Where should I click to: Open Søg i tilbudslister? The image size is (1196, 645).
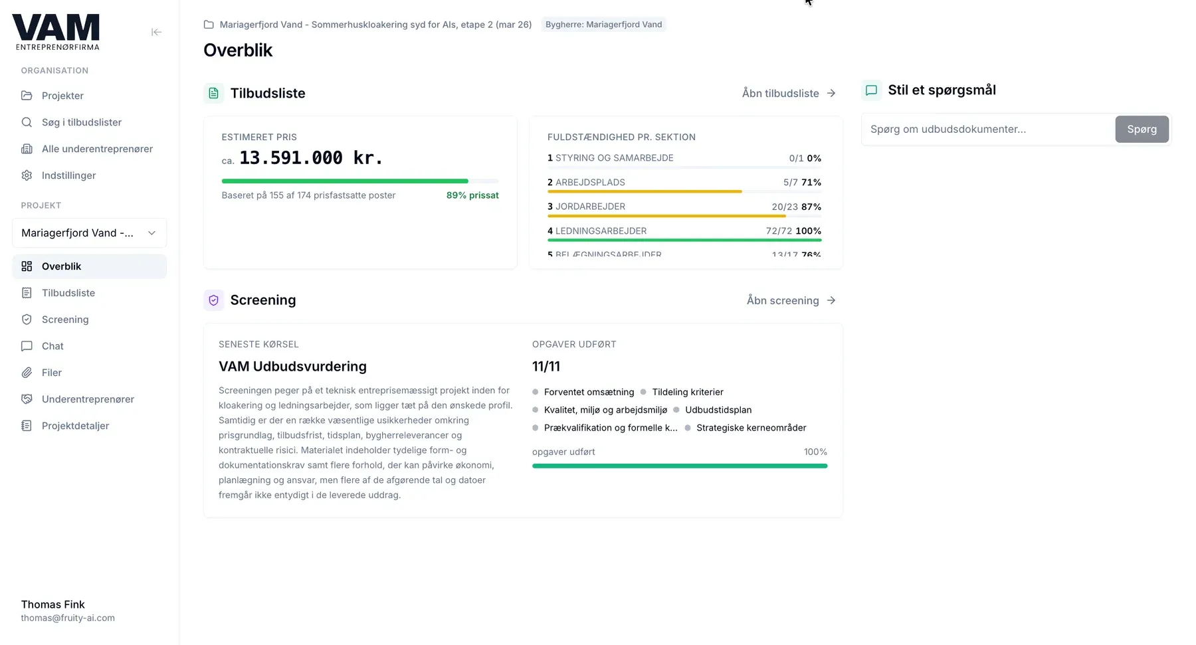pyautogui.click(x=89, y=122)
